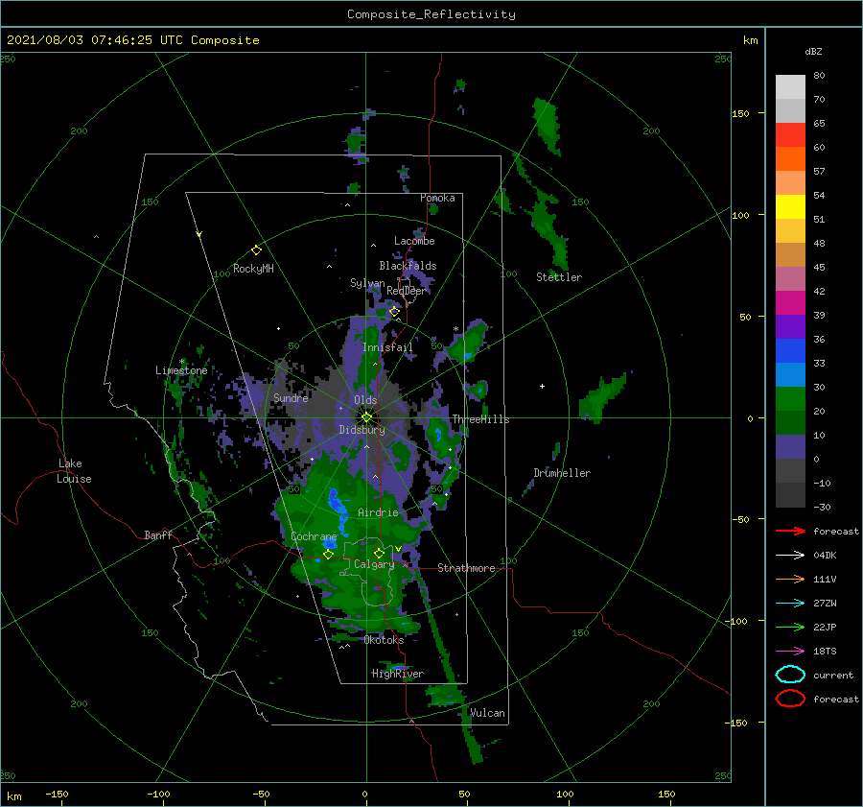Viewport: 863px width, 807px height.
Task: Click the Blackfalds city label
Action: click(x=408, y=266)
